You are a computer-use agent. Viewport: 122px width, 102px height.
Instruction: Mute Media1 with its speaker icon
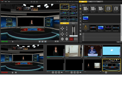pos(62,72)
